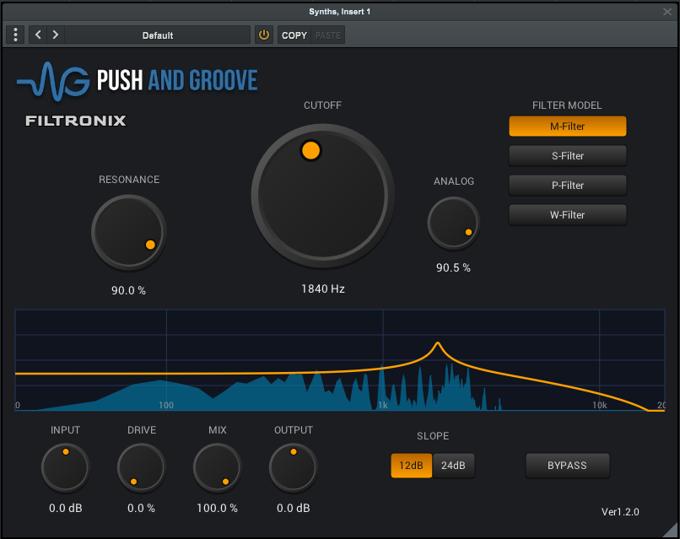The image size is (680, 539).
Task: Select the M-Filter model
Action: point(567,127)
